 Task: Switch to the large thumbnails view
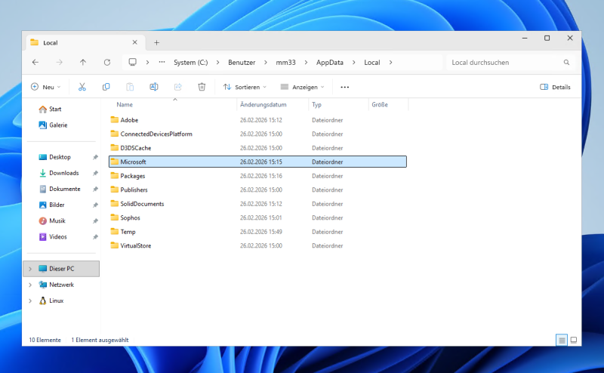tap(574, 341)
